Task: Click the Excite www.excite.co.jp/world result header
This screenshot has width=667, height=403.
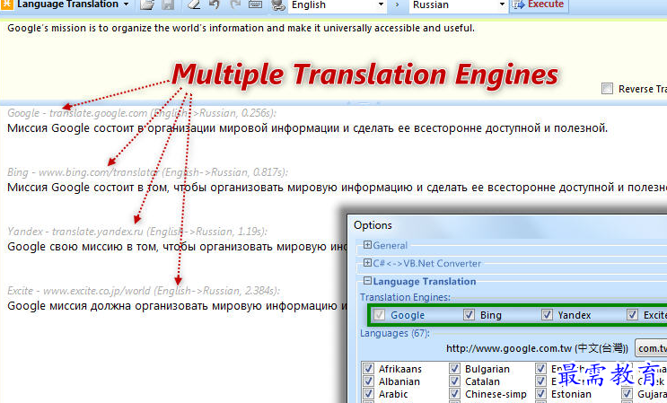Action: (x=144, y=291)
